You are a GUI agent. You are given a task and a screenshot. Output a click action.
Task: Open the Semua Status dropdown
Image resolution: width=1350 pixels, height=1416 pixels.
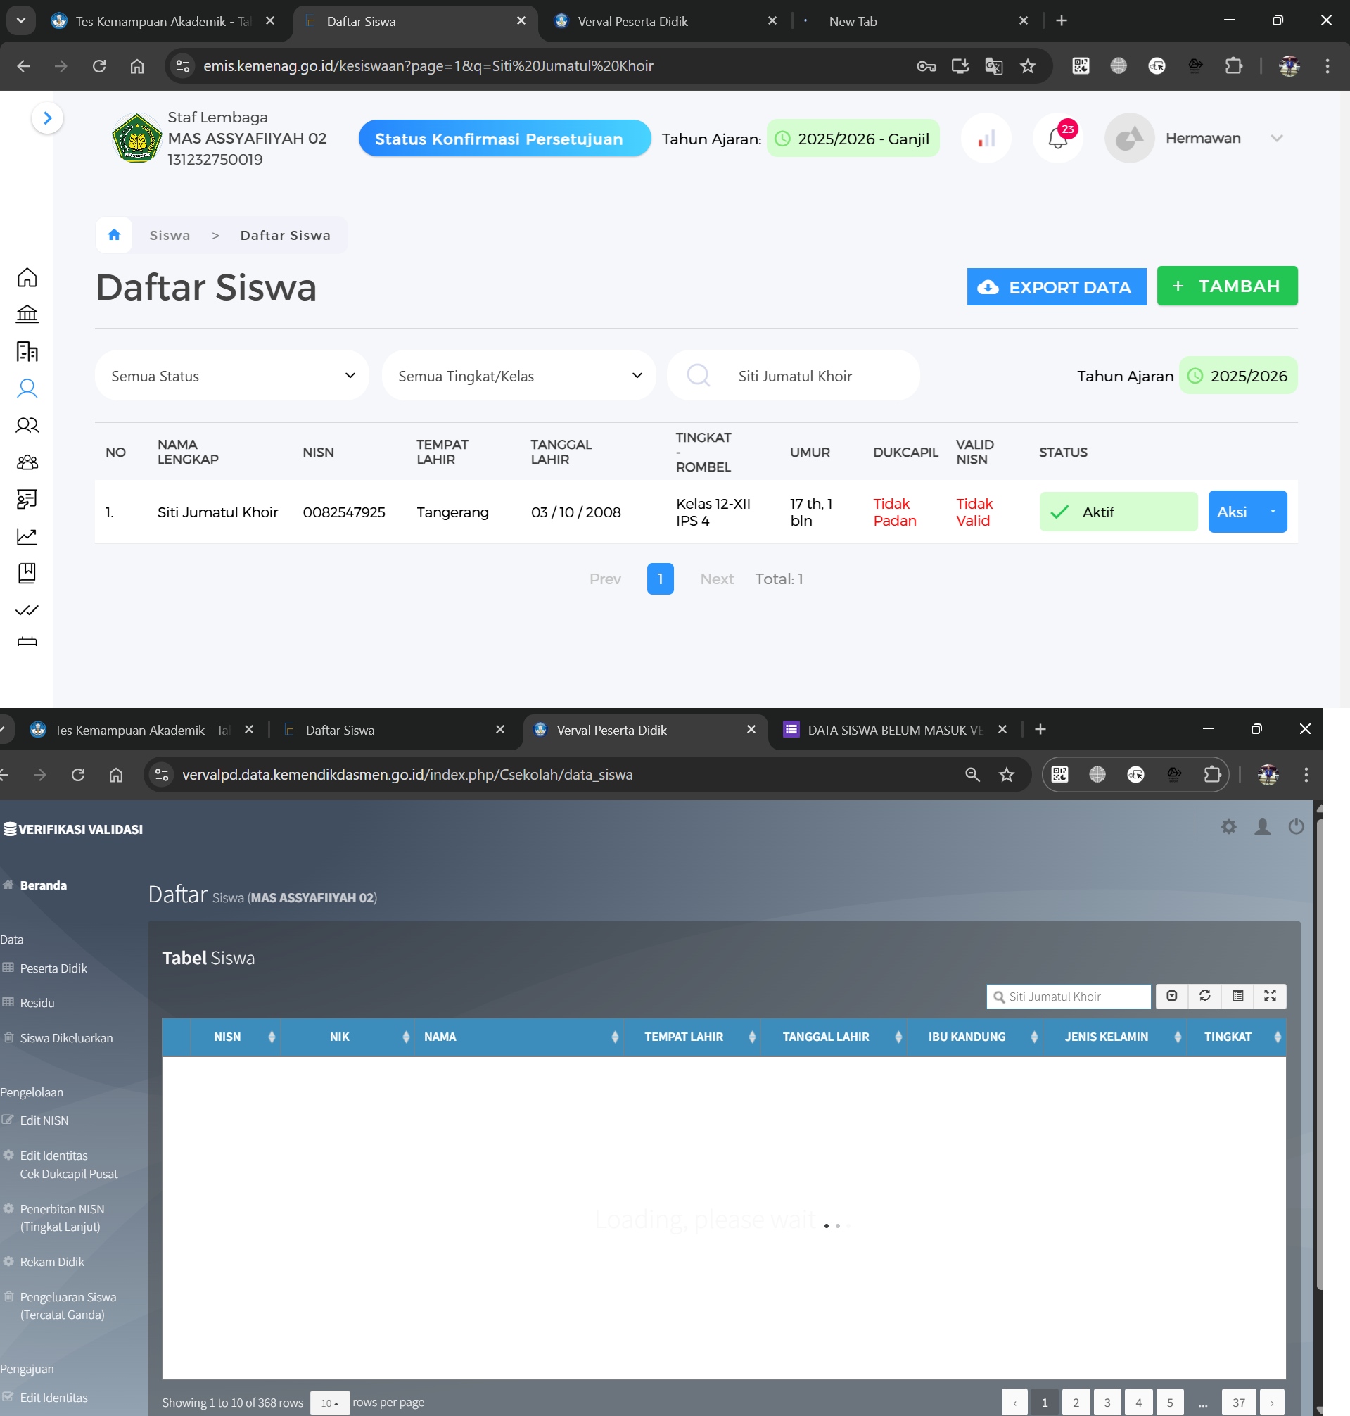231,376
